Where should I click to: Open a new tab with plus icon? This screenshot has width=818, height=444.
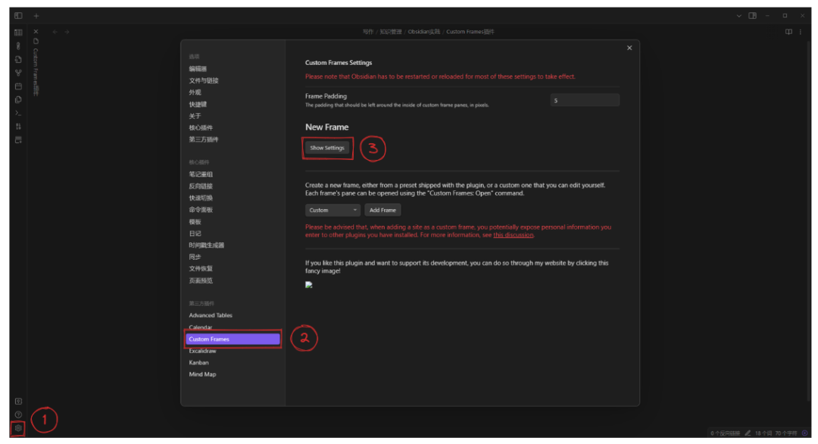36,16
